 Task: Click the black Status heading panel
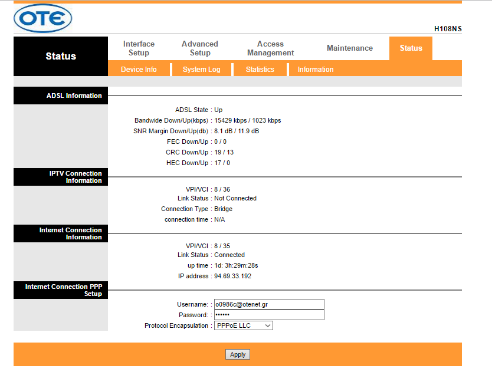(x=61, y=57)
